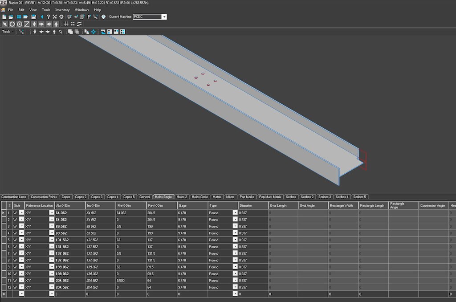Click the Gage cell in row 7
This screenshot has width=456, height=302.
point(192,253)
